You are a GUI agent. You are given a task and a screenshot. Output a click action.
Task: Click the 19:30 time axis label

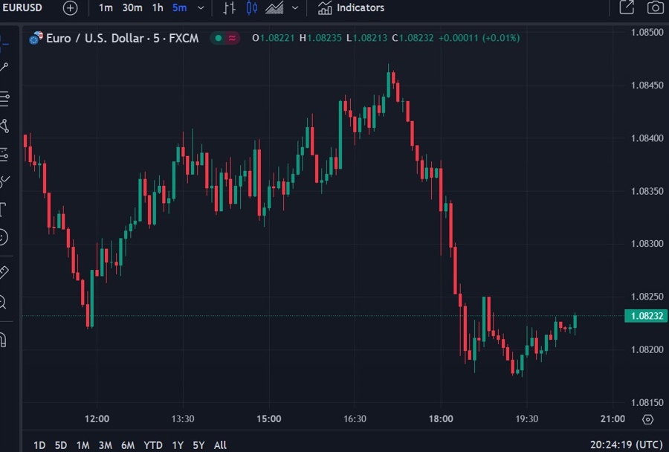point(527,419)
